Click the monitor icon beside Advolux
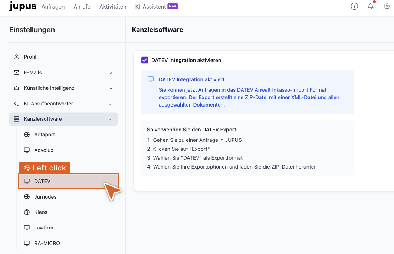This screenshot has width=394, height=254. coord(27,150)
